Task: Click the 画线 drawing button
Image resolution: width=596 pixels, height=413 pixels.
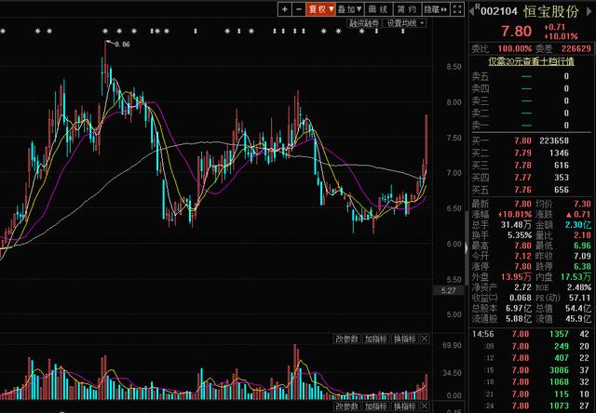Action: click(378, 9)
